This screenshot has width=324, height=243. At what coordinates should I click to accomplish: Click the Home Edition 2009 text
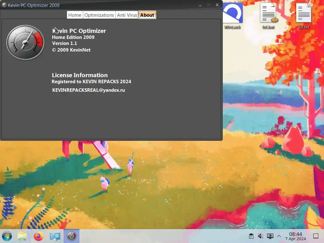[73, 37]
